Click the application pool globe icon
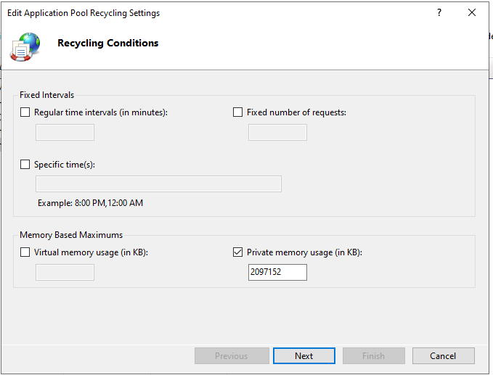Viewport: 493px width, 375px height. pos(25,47)
